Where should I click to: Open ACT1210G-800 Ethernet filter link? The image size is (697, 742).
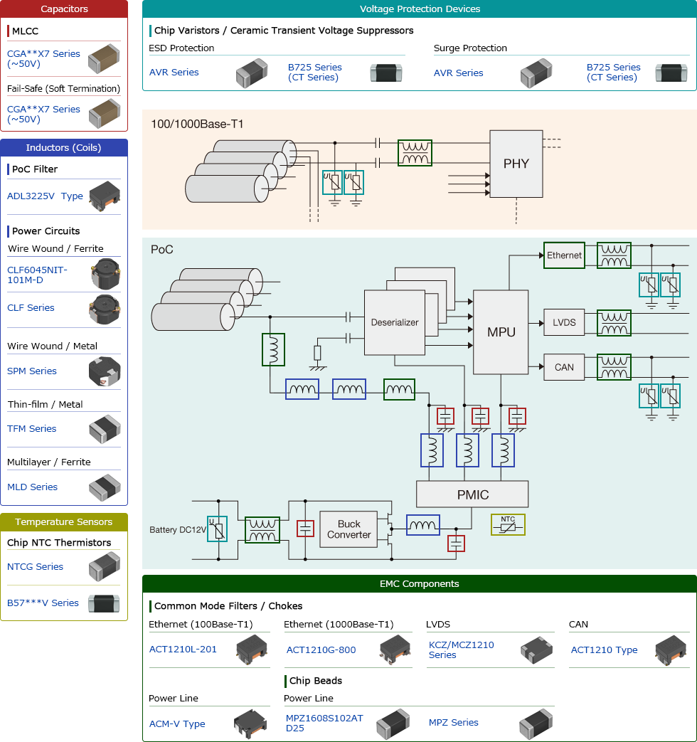[x=321, y=650]
